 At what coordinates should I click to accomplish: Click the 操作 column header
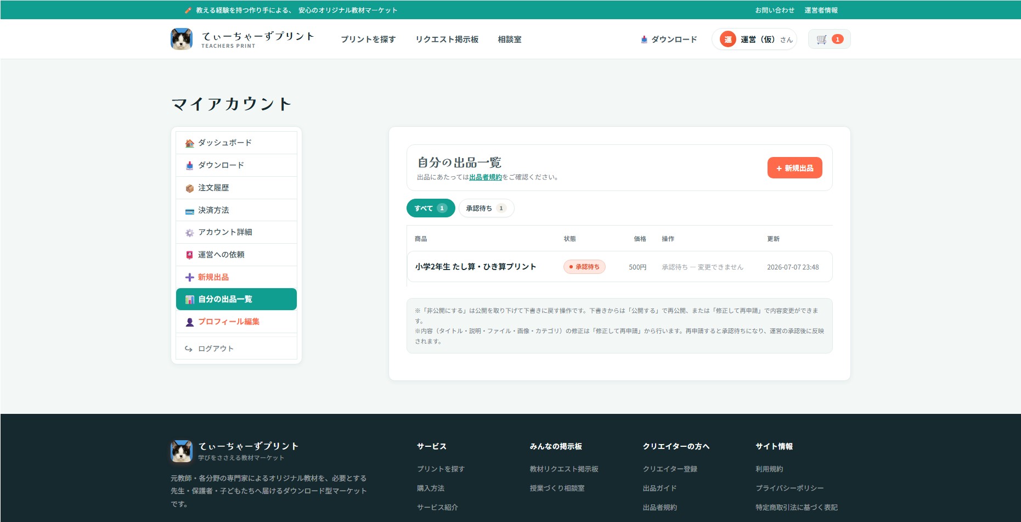(668, 239)
